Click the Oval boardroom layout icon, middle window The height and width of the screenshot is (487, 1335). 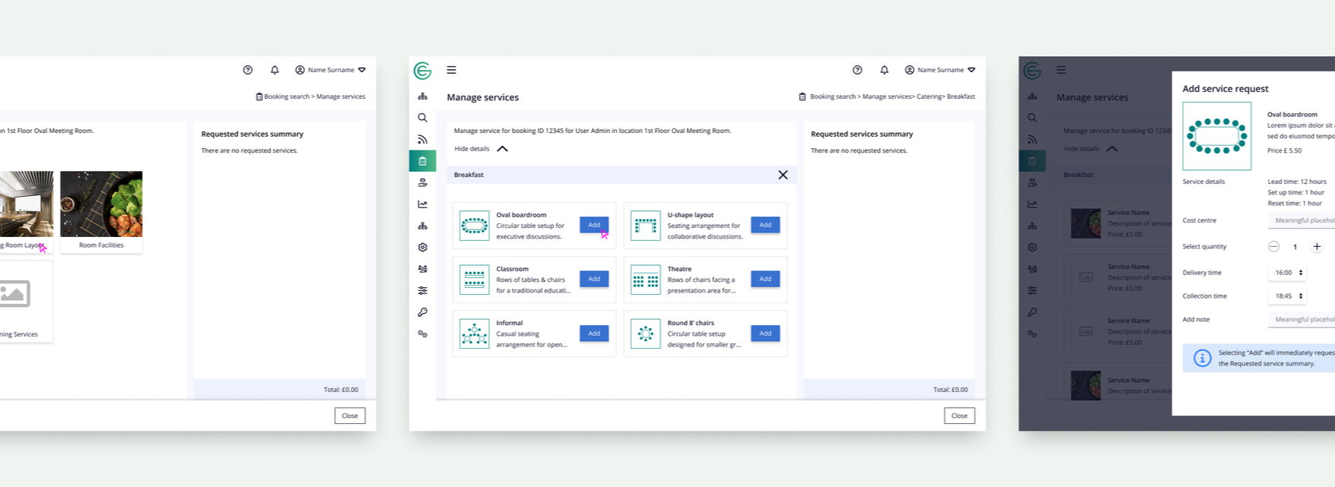pyautogui.click(x=474, y=226)
